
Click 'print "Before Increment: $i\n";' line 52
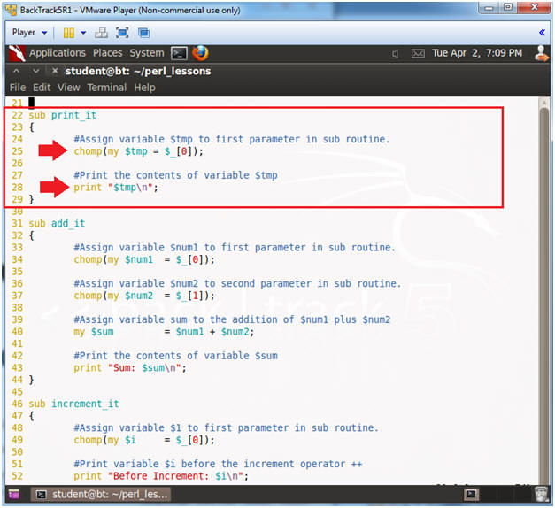(161, 476)
